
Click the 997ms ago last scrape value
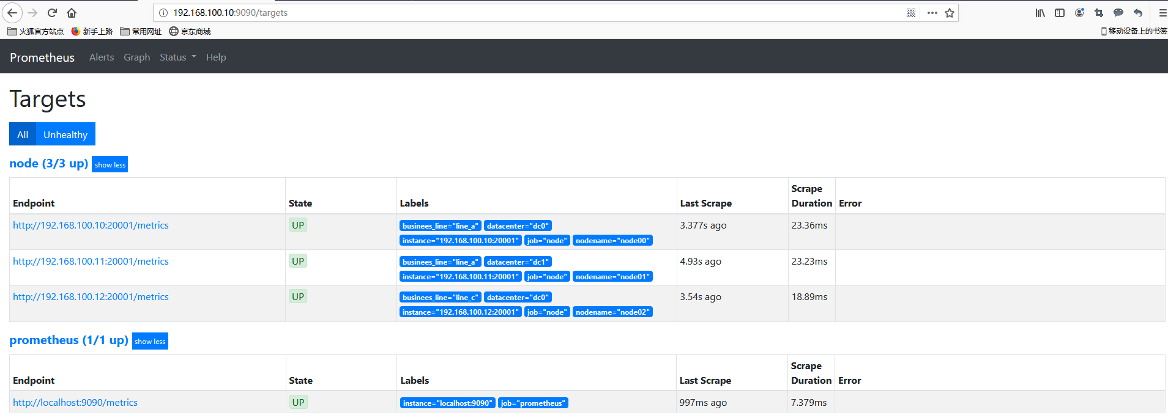[x=703, y=403]
